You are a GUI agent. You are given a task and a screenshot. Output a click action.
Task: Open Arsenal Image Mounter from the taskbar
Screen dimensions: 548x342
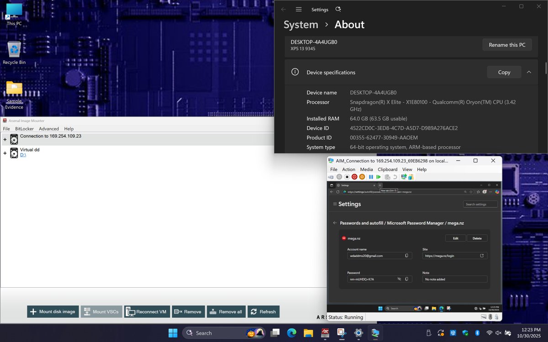[x=326, y=333]
